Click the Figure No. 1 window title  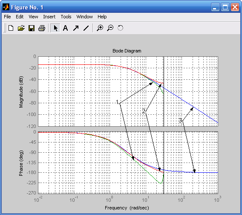tap(27, 7)
